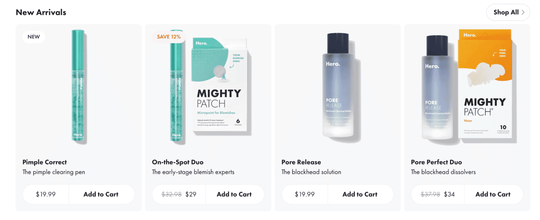Open the Pimple Correct title link
Viewport: 540px width, 220px height.
(45, 162)
